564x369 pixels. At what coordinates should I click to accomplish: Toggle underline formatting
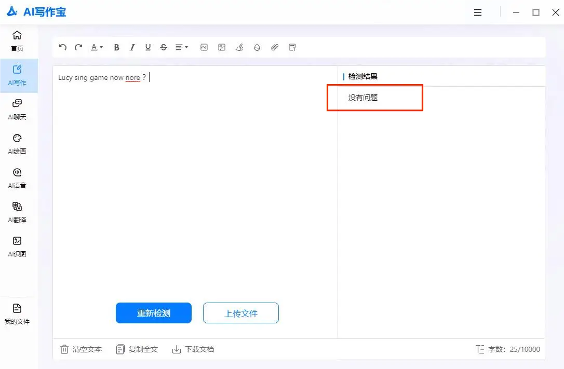click(x=148, y=47)
